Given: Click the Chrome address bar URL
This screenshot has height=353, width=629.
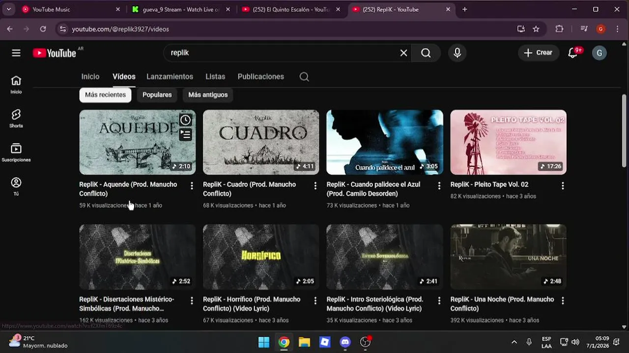Looking at the screenshot, I should [120, 29].
